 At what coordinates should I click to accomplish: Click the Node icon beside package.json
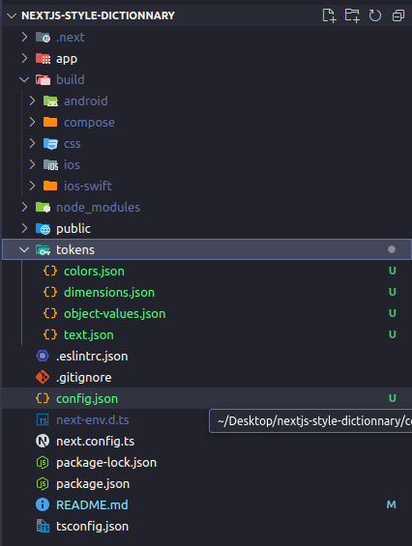point(43,484)
